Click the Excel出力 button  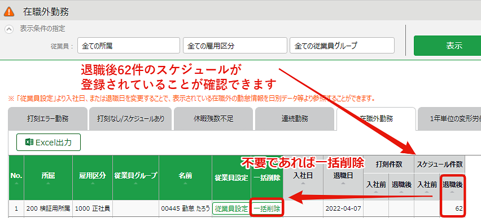point(49,143)
